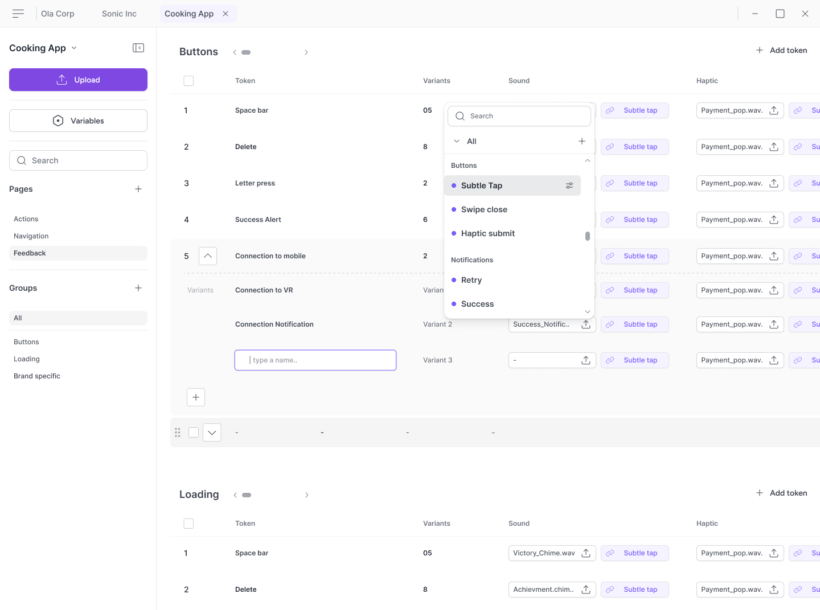Click Victory_Chime.wav sound file field

pos(552,553)
